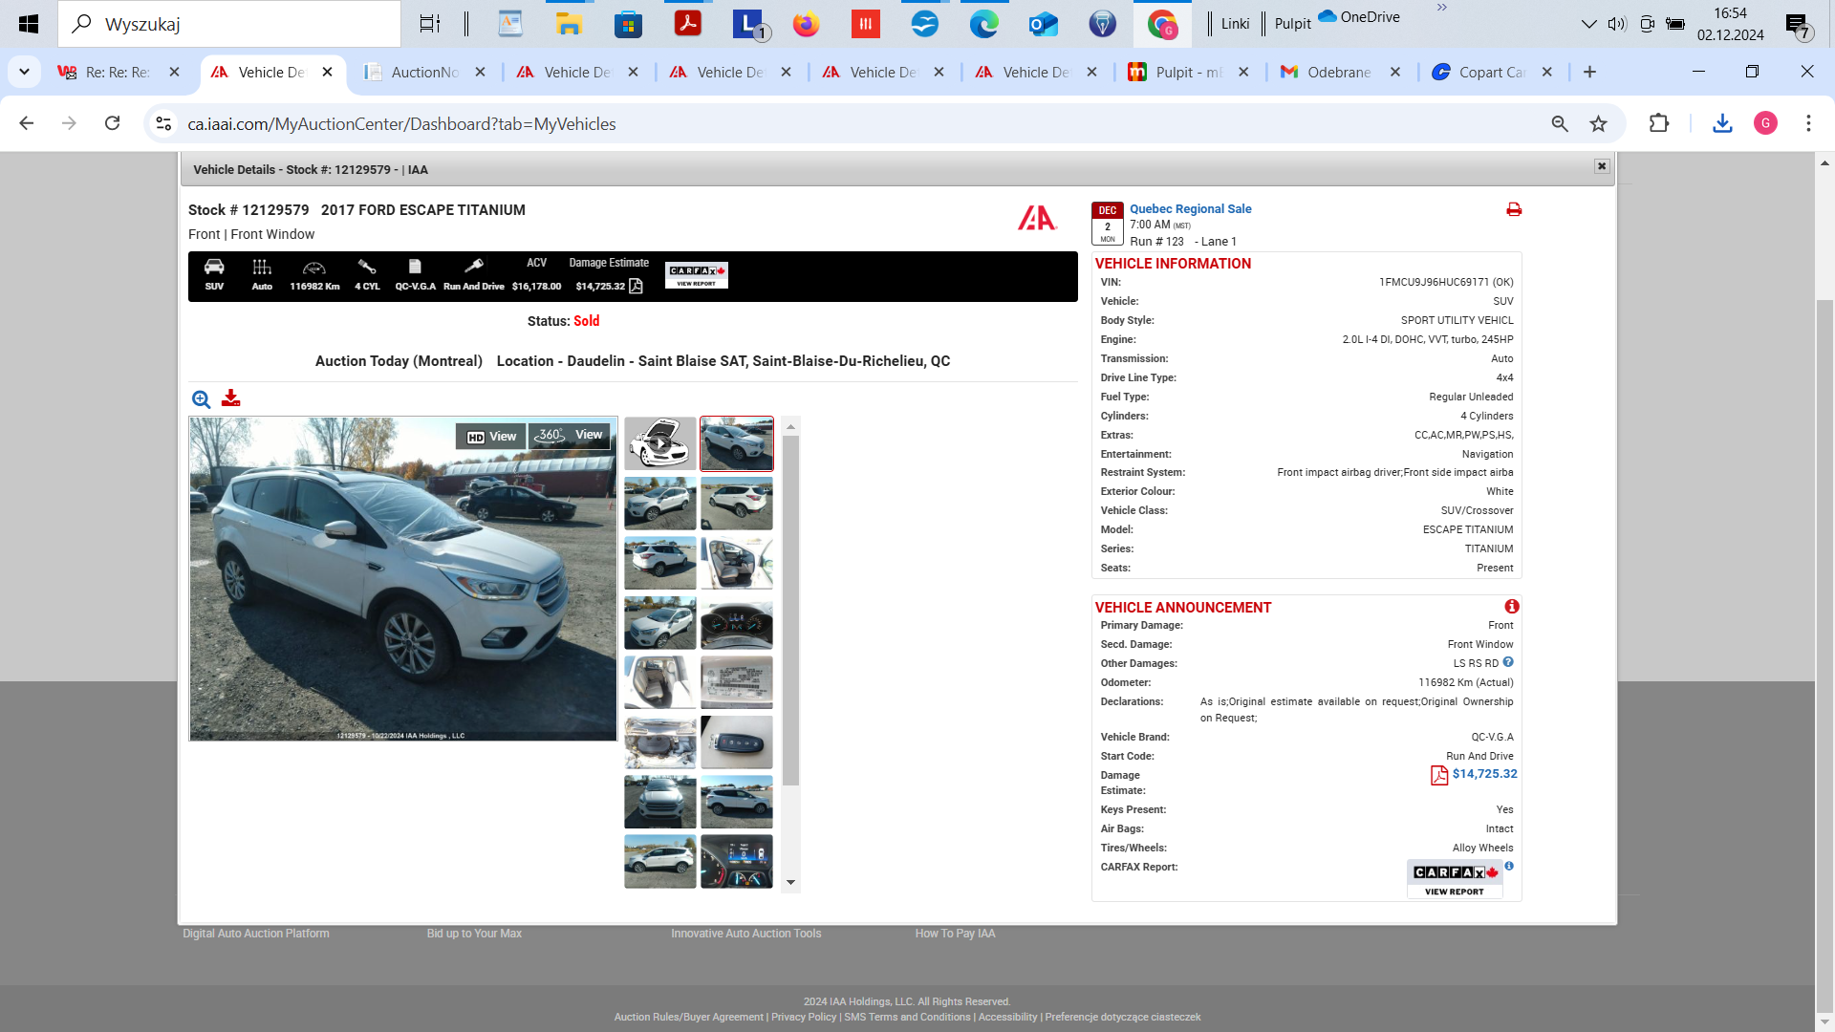
Task: Switch to the AuctionNow browser tab
Action: [x=425, y=73]
